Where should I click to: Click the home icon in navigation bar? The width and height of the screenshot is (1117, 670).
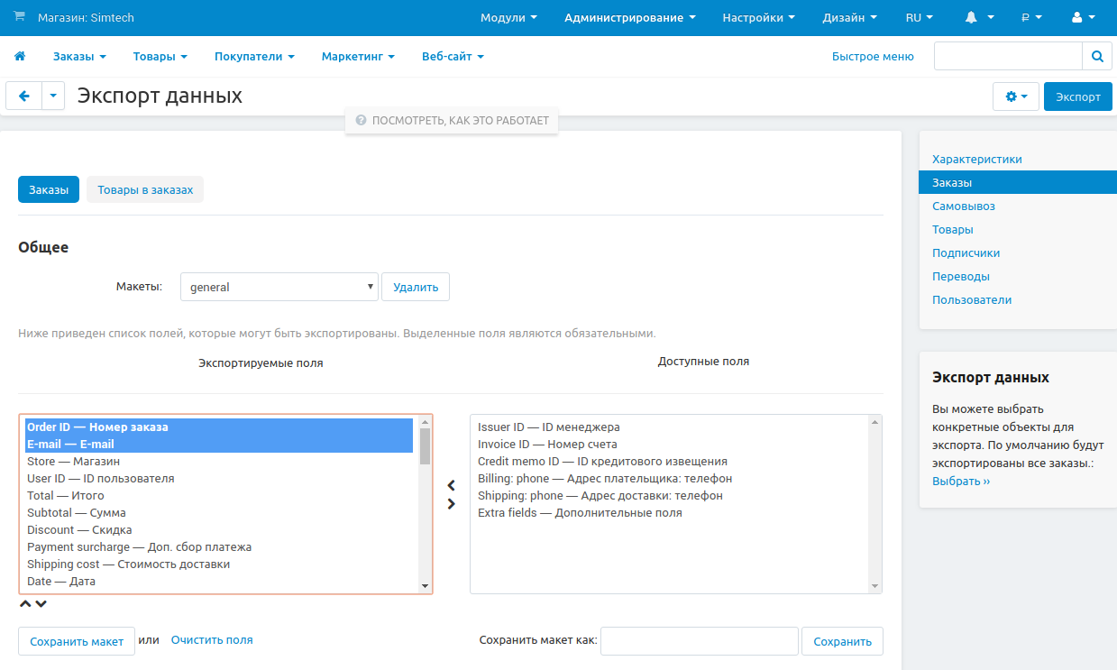pos(20,56)
